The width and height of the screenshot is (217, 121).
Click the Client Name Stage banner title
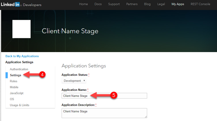70,31
